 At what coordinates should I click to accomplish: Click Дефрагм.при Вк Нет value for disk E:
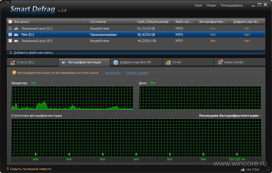point(247,41)
